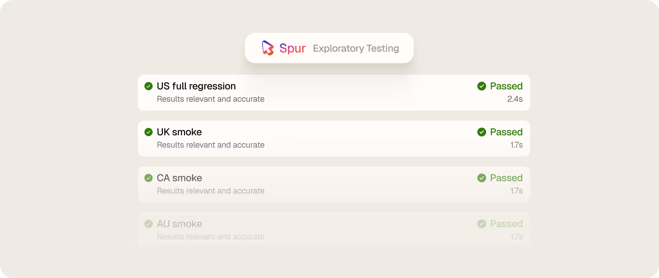The width and height of the screenshot is (659, 278).
Task: Click the Passed check icon for AU smoke
Action: point(482,224)
